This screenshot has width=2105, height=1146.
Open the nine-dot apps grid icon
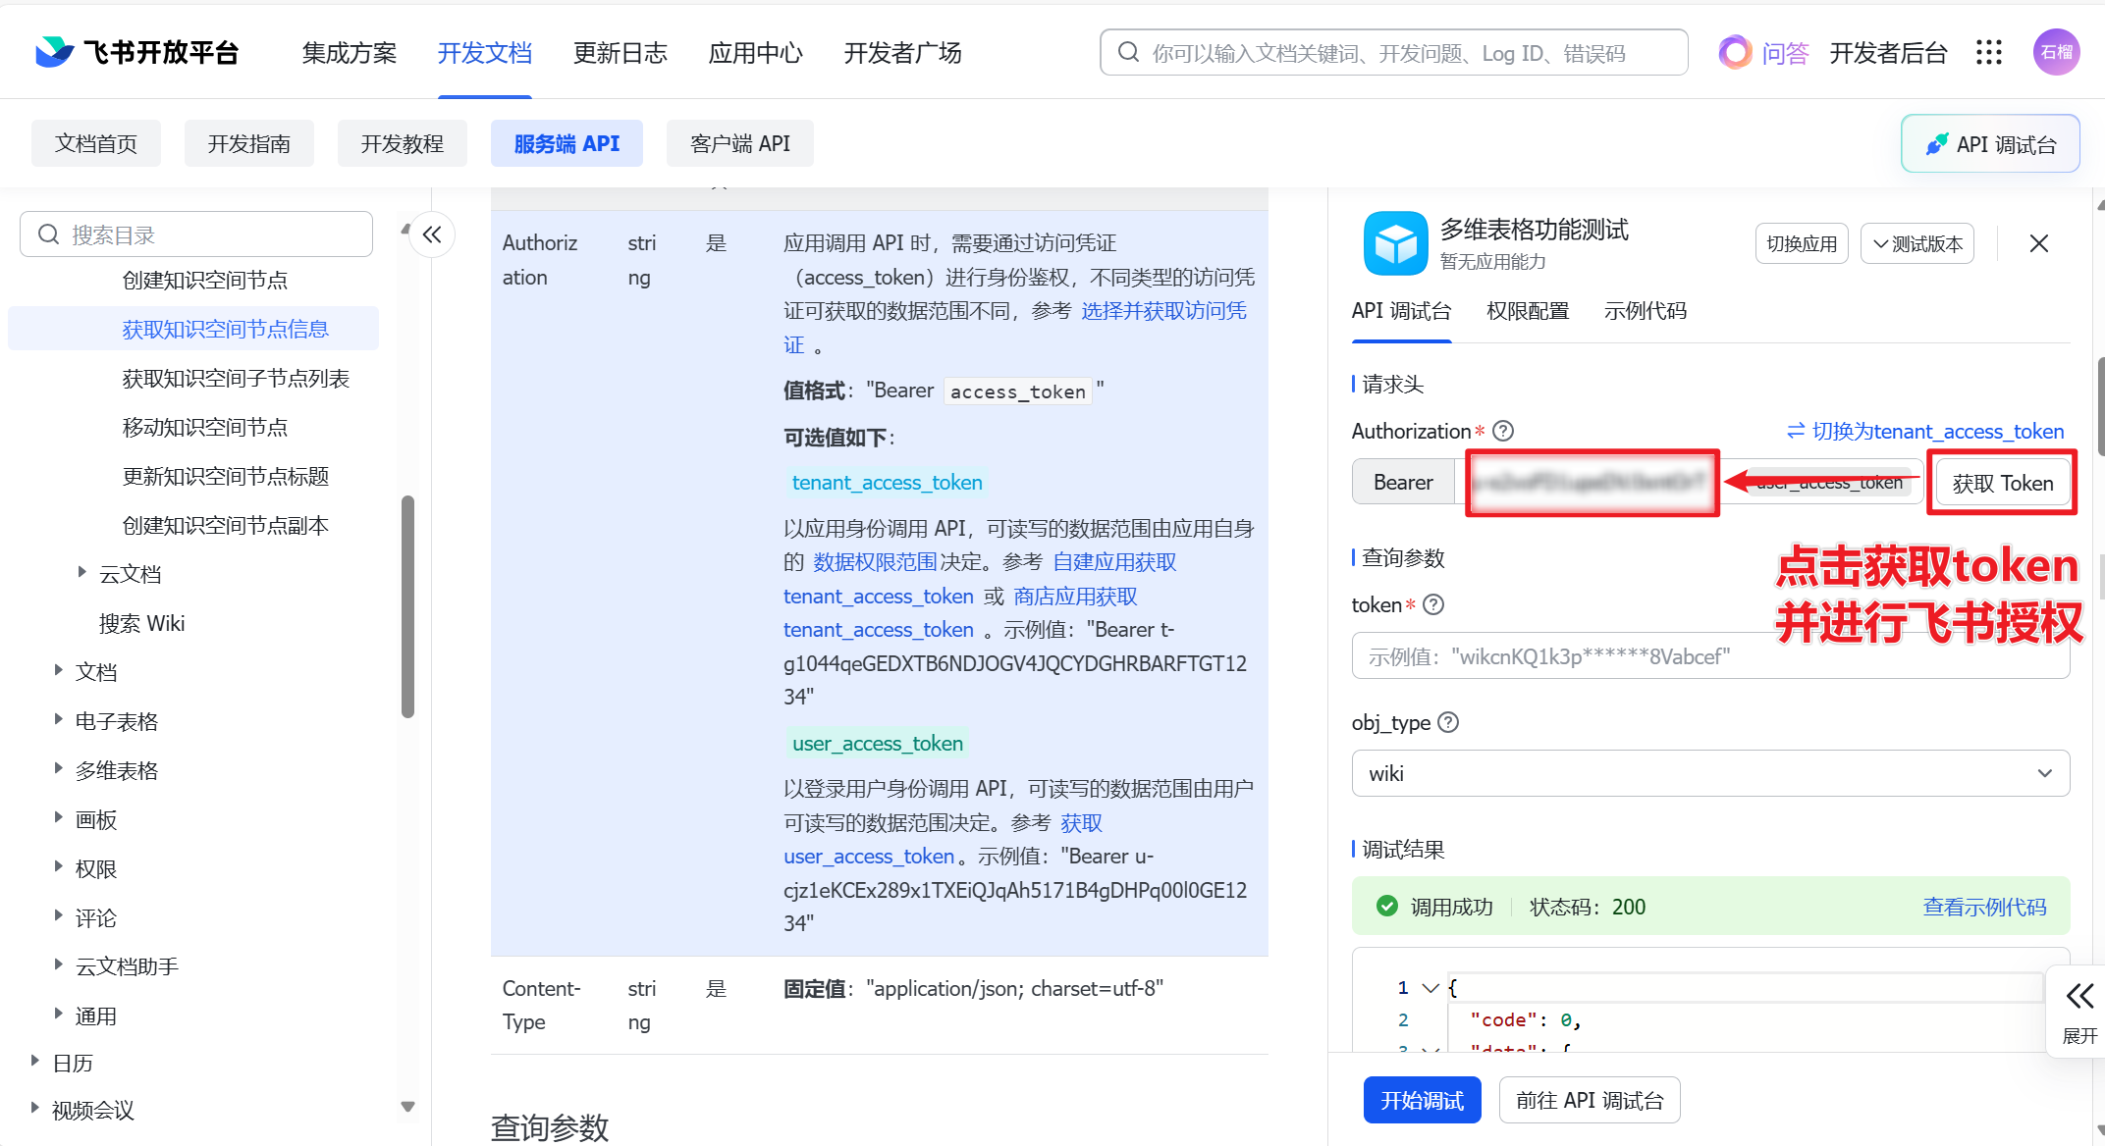point(1988,52)
